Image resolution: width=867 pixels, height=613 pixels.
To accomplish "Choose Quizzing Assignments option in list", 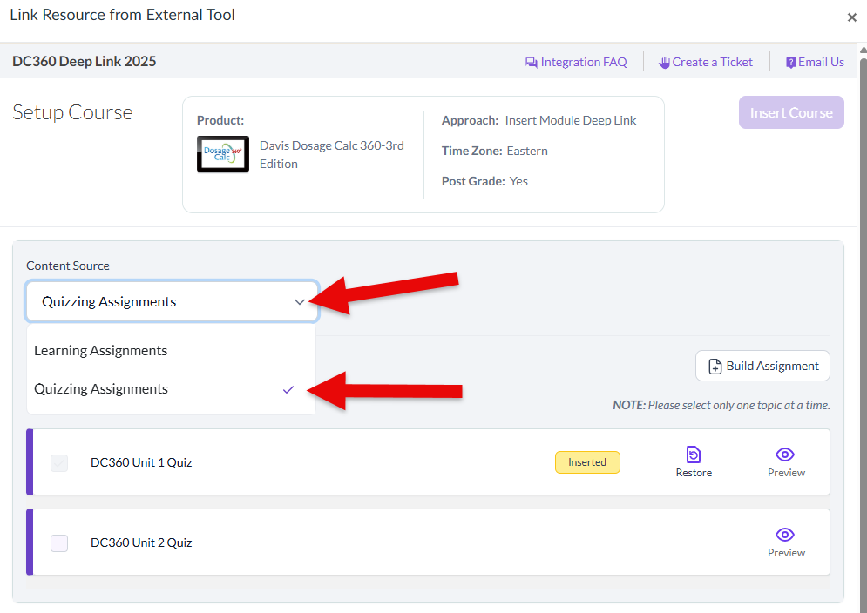I will (x=101, y=389).
